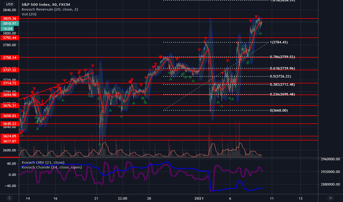Select the S&P 500 Index symbol title

coord(46,4)
